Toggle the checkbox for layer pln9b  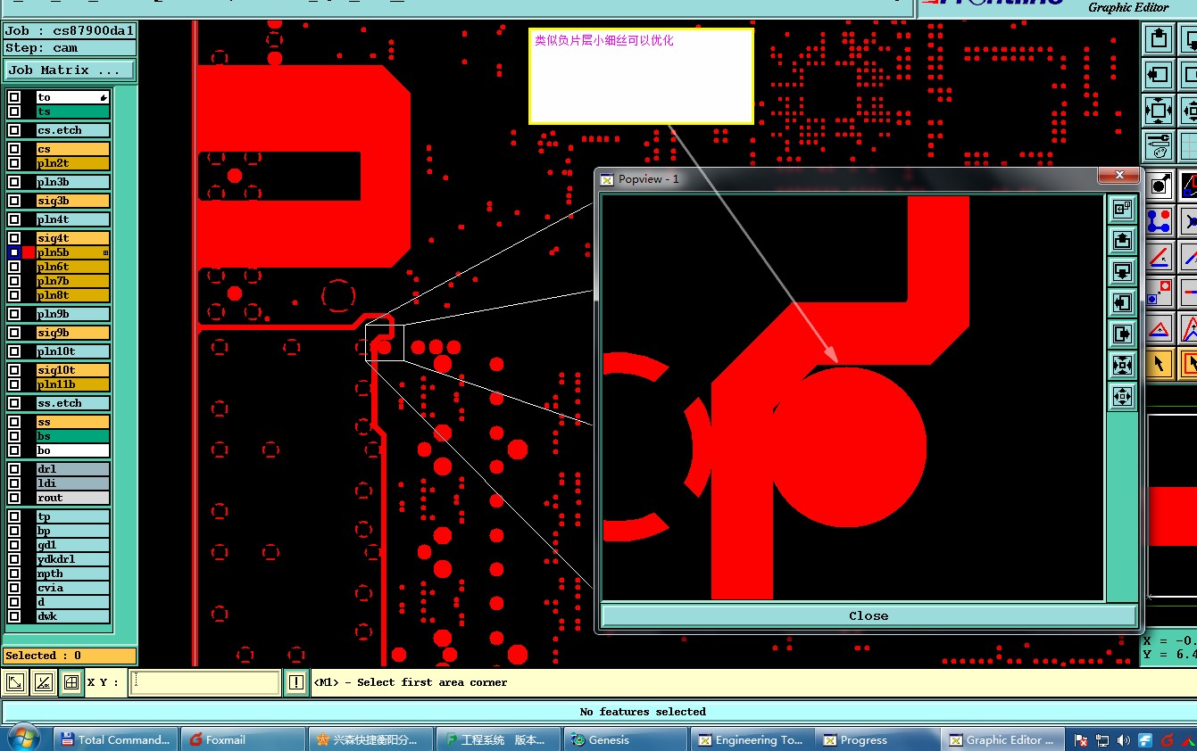point(14,314)
